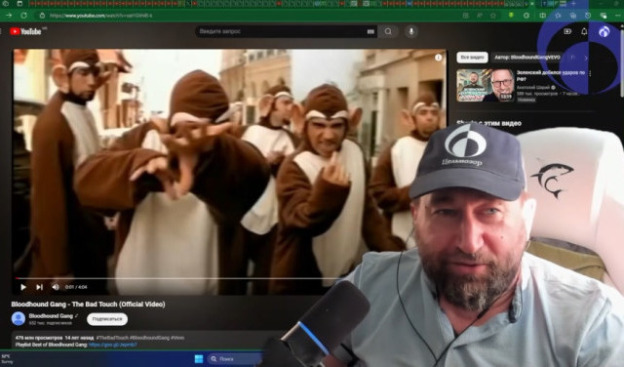The image size is (624, 367).
Task: Open the 'Анатолий Шарий' channel name
Action: pyautogui.click(x=533, y=87)
